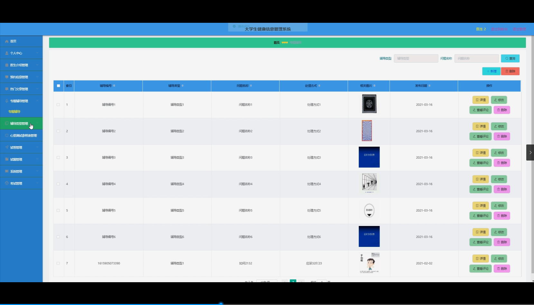This screenshot has width=534, height=305.
Task: Click the clipboard icon for 医生介绍管理
Action: 7,65
